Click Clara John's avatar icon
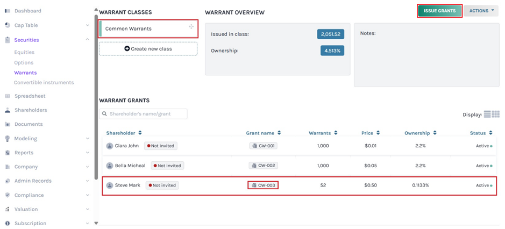The image size is (505, 229). point(110,146)
